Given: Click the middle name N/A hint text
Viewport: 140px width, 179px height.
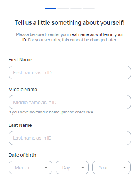Looking at the screenshot, I should 51,112.
